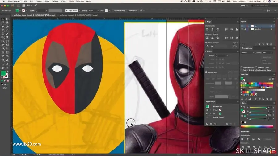Select the Type tool
This screenshot has height=156, width=278.
[3, 30]
